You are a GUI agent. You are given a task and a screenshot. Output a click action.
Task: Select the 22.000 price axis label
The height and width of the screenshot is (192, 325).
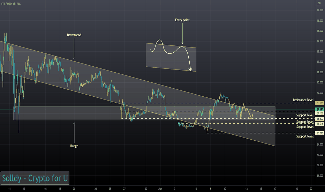point(320,165)
